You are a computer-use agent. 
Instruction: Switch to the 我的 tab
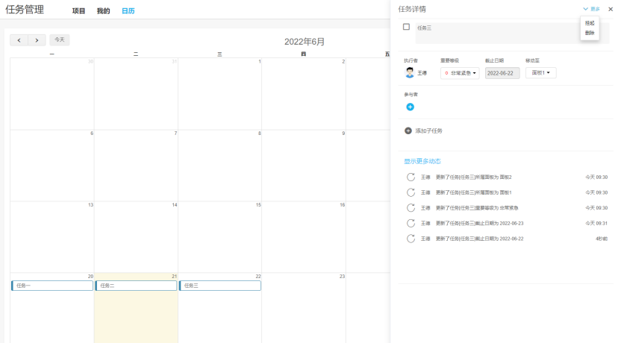(x=103, y=11)
